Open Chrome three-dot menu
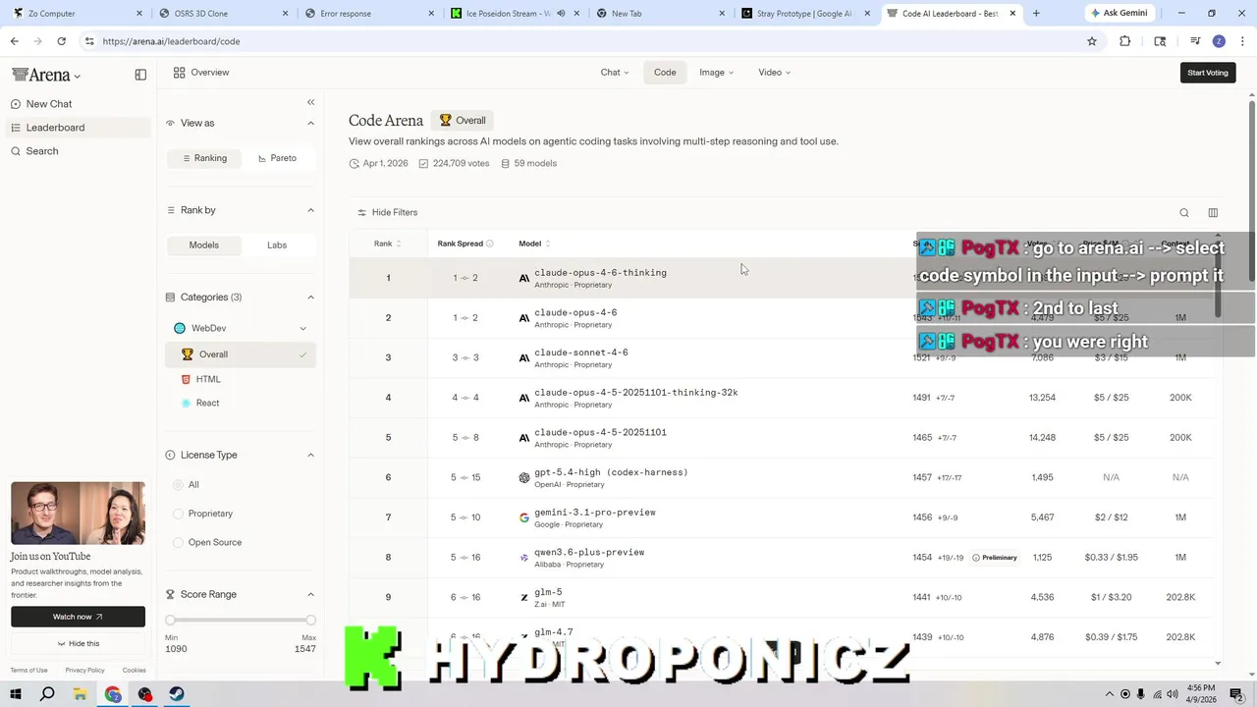Viewport: 1257px width, 707px height. [x=1243, y=41]
